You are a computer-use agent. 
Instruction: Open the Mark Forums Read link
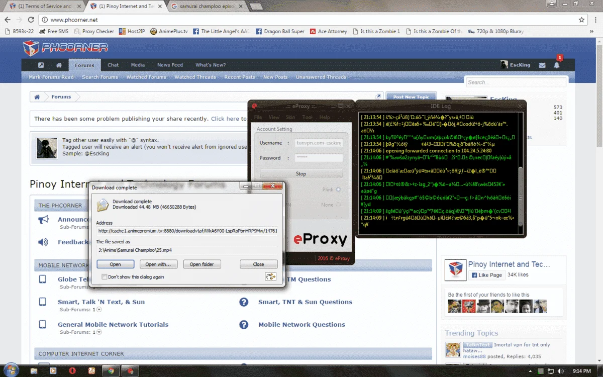point(51,77)
